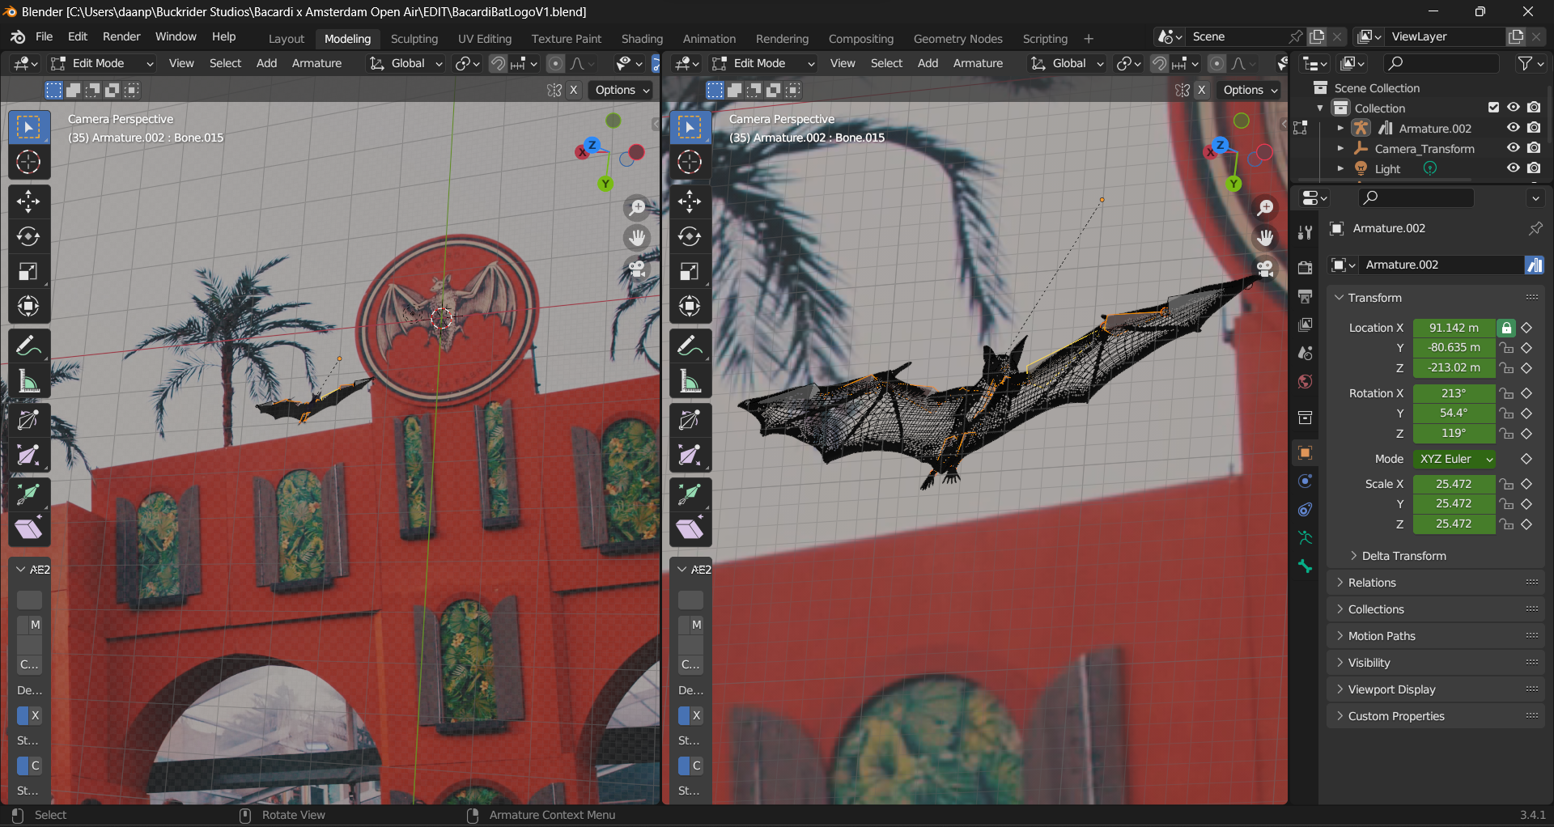This screenshot has width=1554, height=827.
Task: Switch to the Sculpting workspace tab
Action: click(414, 39)
